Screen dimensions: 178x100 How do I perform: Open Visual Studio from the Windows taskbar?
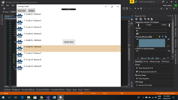point(48,97)
